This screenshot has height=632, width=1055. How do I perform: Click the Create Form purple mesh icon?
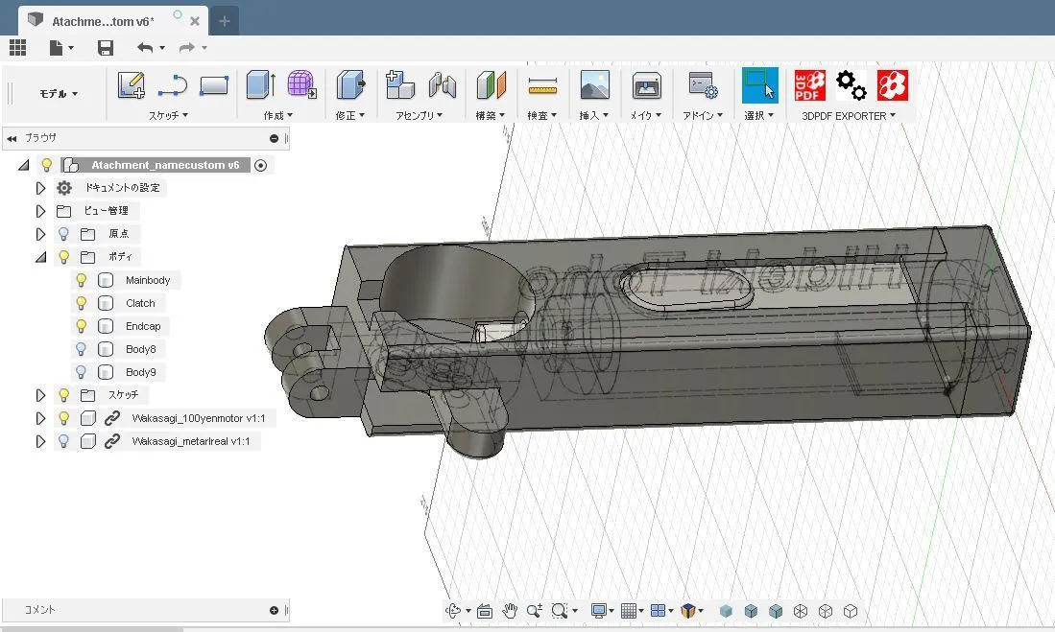tap(301, 85)
